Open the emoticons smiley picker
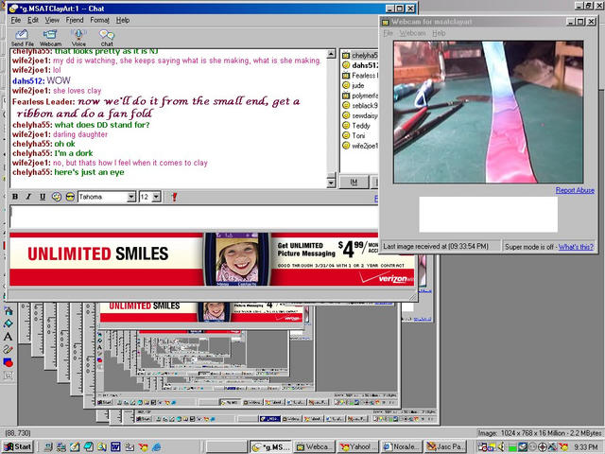Screen dimensions: 605x454 pos(70,197)
